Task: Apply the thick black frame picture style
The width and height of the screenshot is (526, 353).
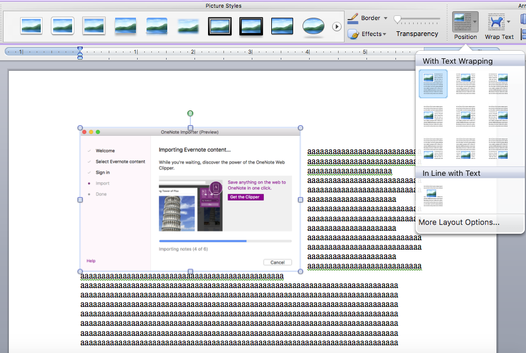Action: (251, 26)
